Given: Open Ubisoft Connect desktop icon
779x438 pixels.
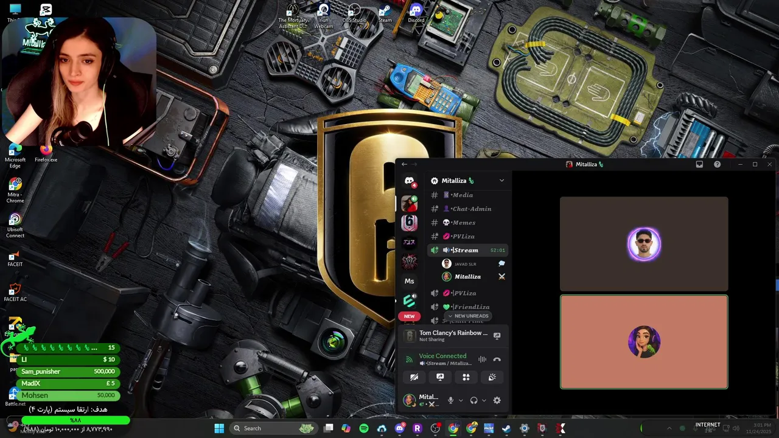Looking at the screenshot, I should pos(15,226).
